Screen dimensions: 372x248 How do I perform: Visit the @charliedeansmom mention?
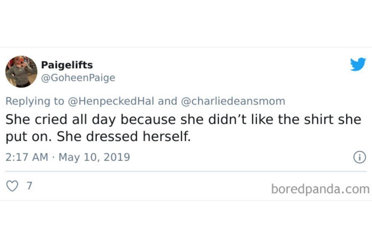point(232,101)
